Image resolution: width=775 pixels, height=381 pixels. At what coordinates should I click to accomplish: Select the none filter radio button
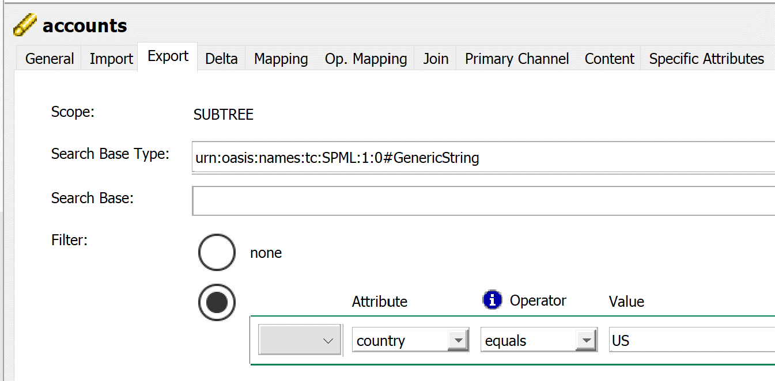pyautogui.click(x=217, y=252)
